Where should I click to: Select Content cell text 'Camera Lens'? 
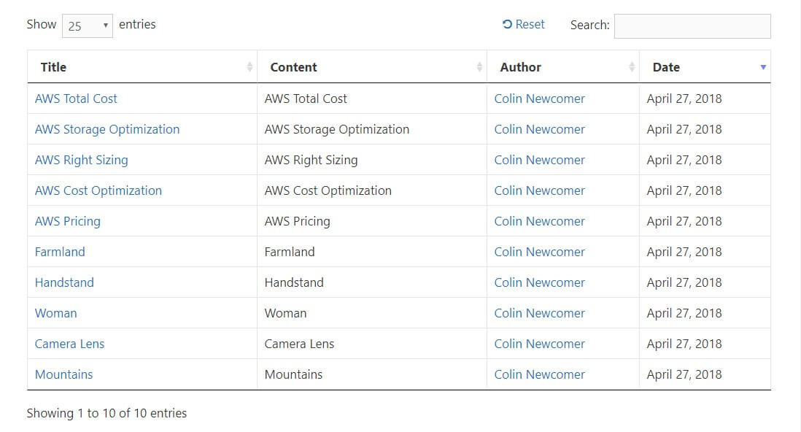299,344
